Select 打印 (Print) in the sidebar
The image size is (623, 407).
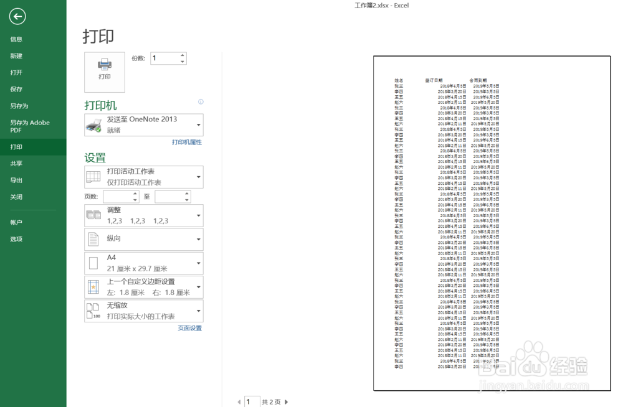pos(33,147)
